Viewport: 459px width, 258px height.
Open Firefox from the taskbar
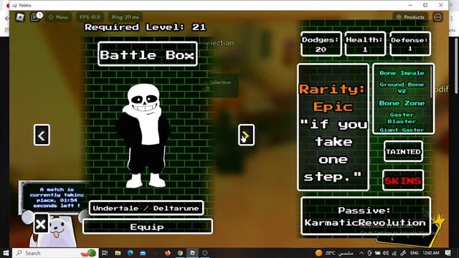(168, 253)
